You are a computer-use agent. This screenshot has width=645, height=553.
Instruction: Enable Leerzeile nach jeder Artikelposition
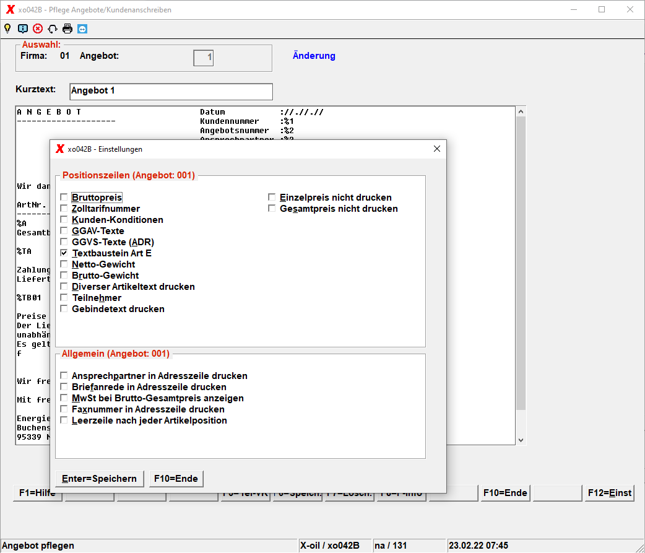(x=64, y=420)
